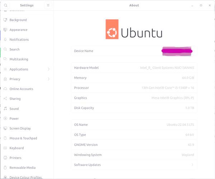Screen dimensions: 215x179
Task: Click the Privacy lock icon
Action: (5, 79)
